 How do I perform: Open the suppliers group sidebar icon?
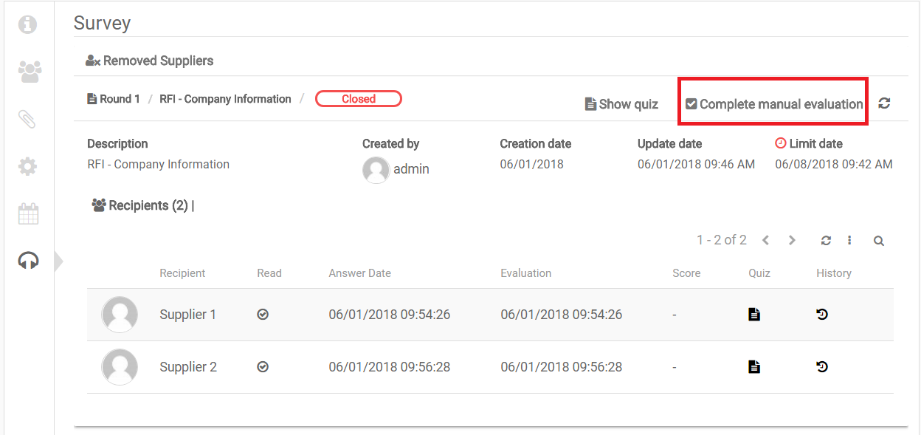[x=29, y=72]
